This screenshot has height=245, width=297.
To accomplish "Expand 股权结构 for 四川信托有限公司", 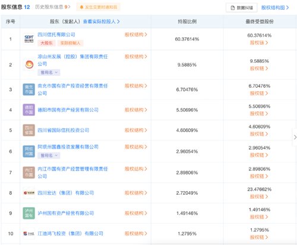I will (x=136, y=35).
